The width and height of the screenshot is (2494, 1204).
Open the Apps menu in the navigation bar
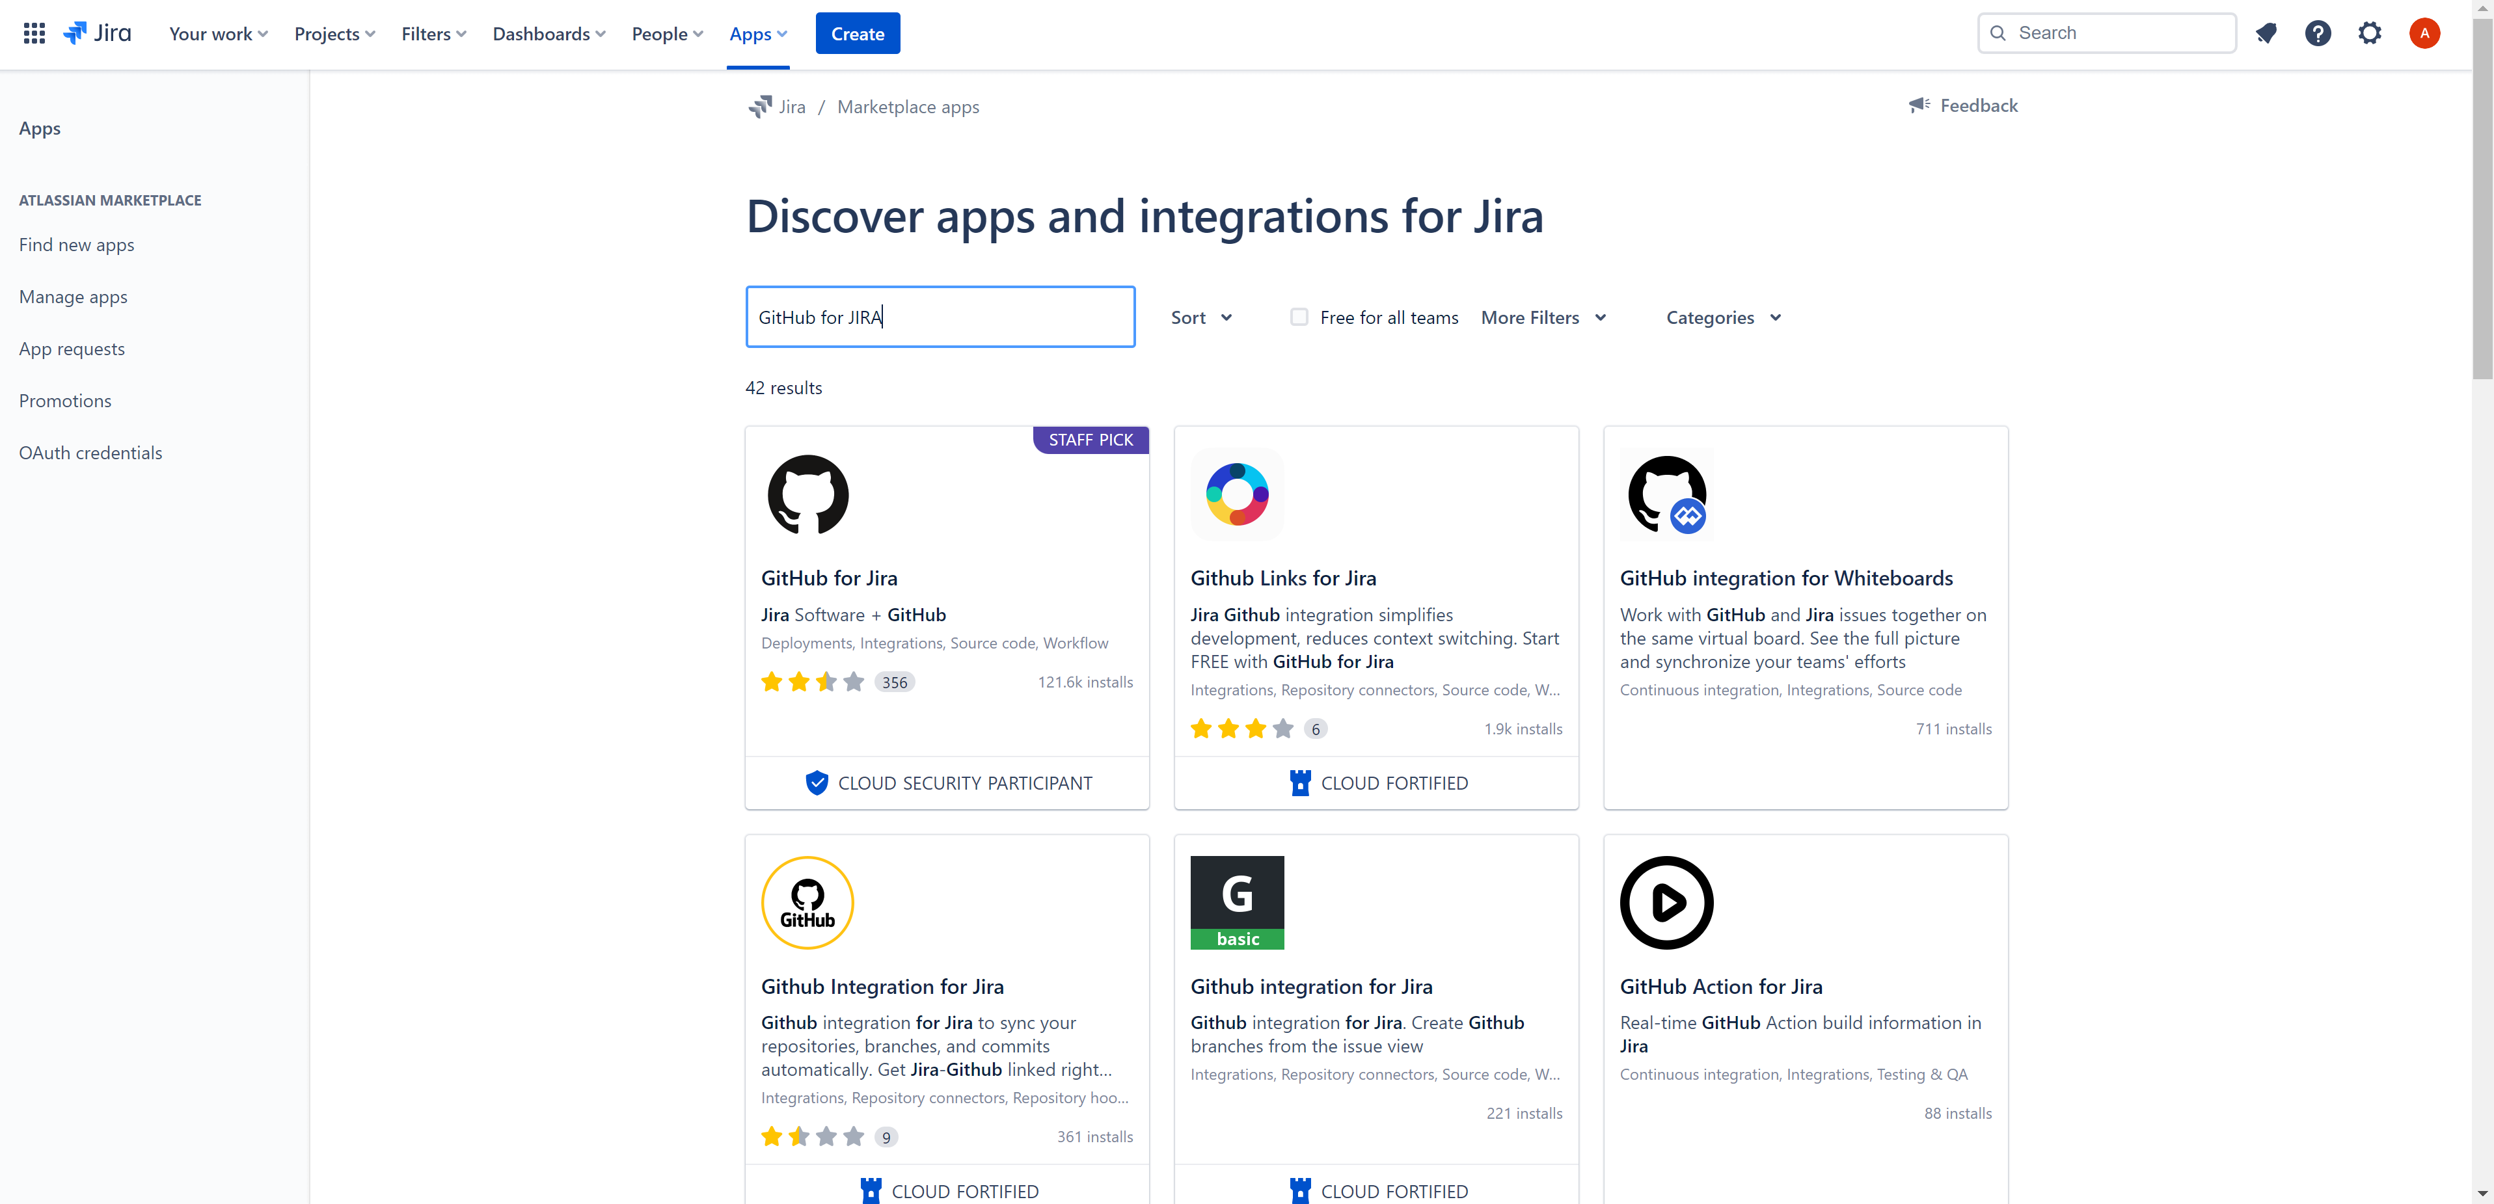click(x=758, y=33)
